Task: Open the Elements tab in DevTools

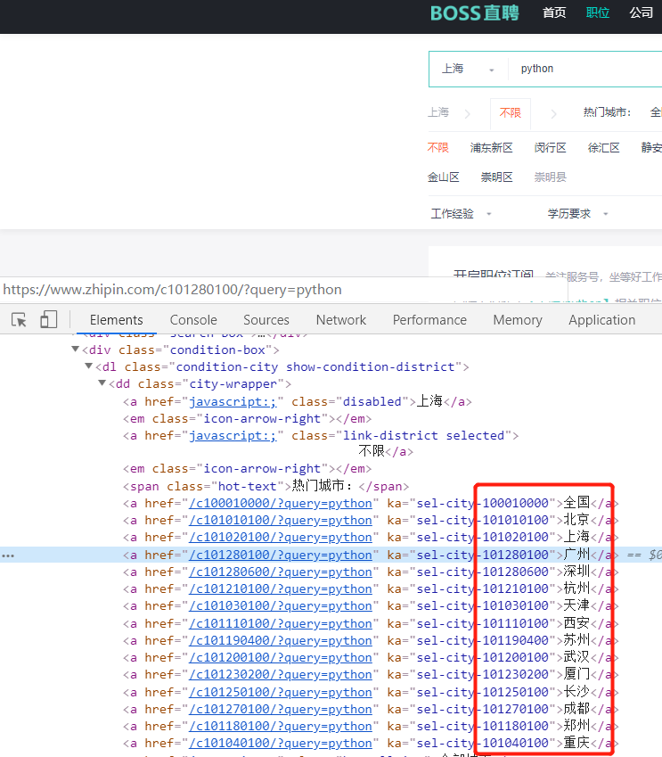Action: [117, 320]
